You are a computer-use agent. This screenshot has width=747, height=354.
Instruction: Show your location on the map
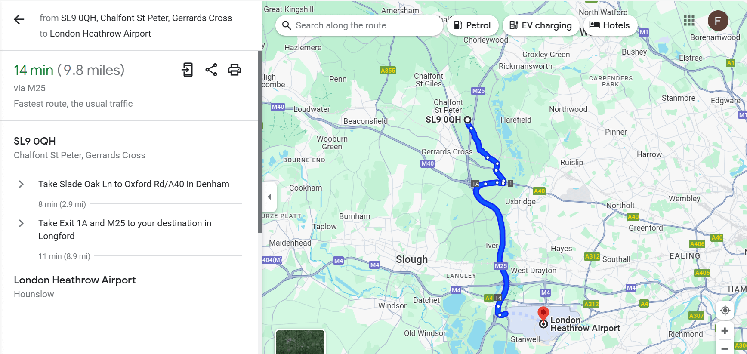[725, 310]
